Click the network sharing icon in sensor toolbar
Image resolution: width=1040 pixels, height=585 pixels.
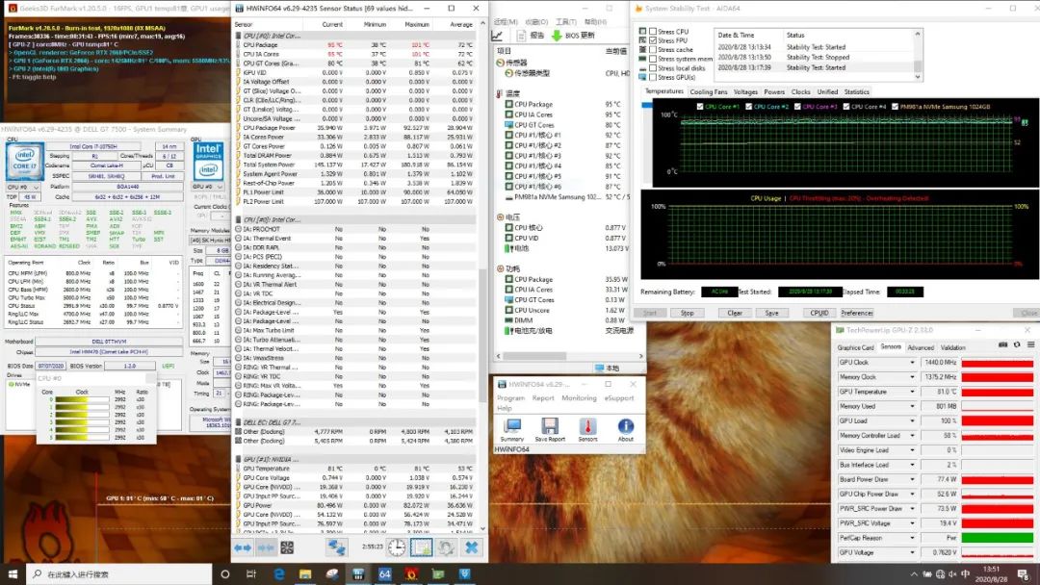click(x=336, y=547)
